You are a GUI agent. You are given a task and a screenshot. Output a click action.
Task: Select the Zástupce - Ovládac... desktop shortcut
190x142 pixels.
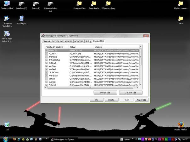pos(7,21)
